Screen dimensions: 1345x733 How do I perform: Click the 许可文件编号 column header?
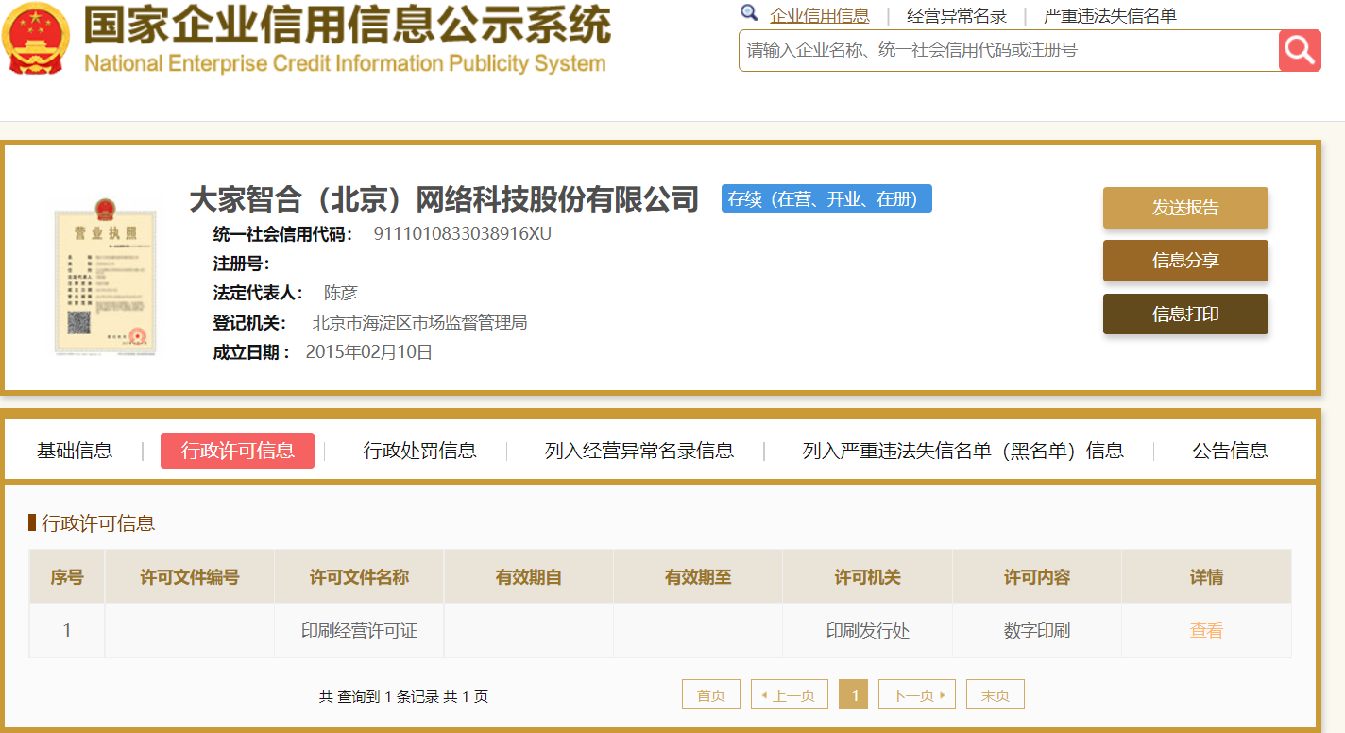(190, 576)
